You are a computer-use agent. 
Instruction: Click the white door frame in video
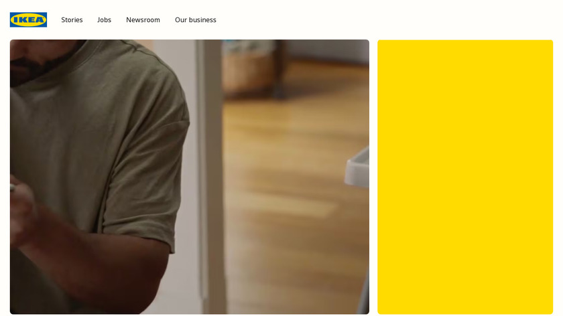tap(210, 177)
